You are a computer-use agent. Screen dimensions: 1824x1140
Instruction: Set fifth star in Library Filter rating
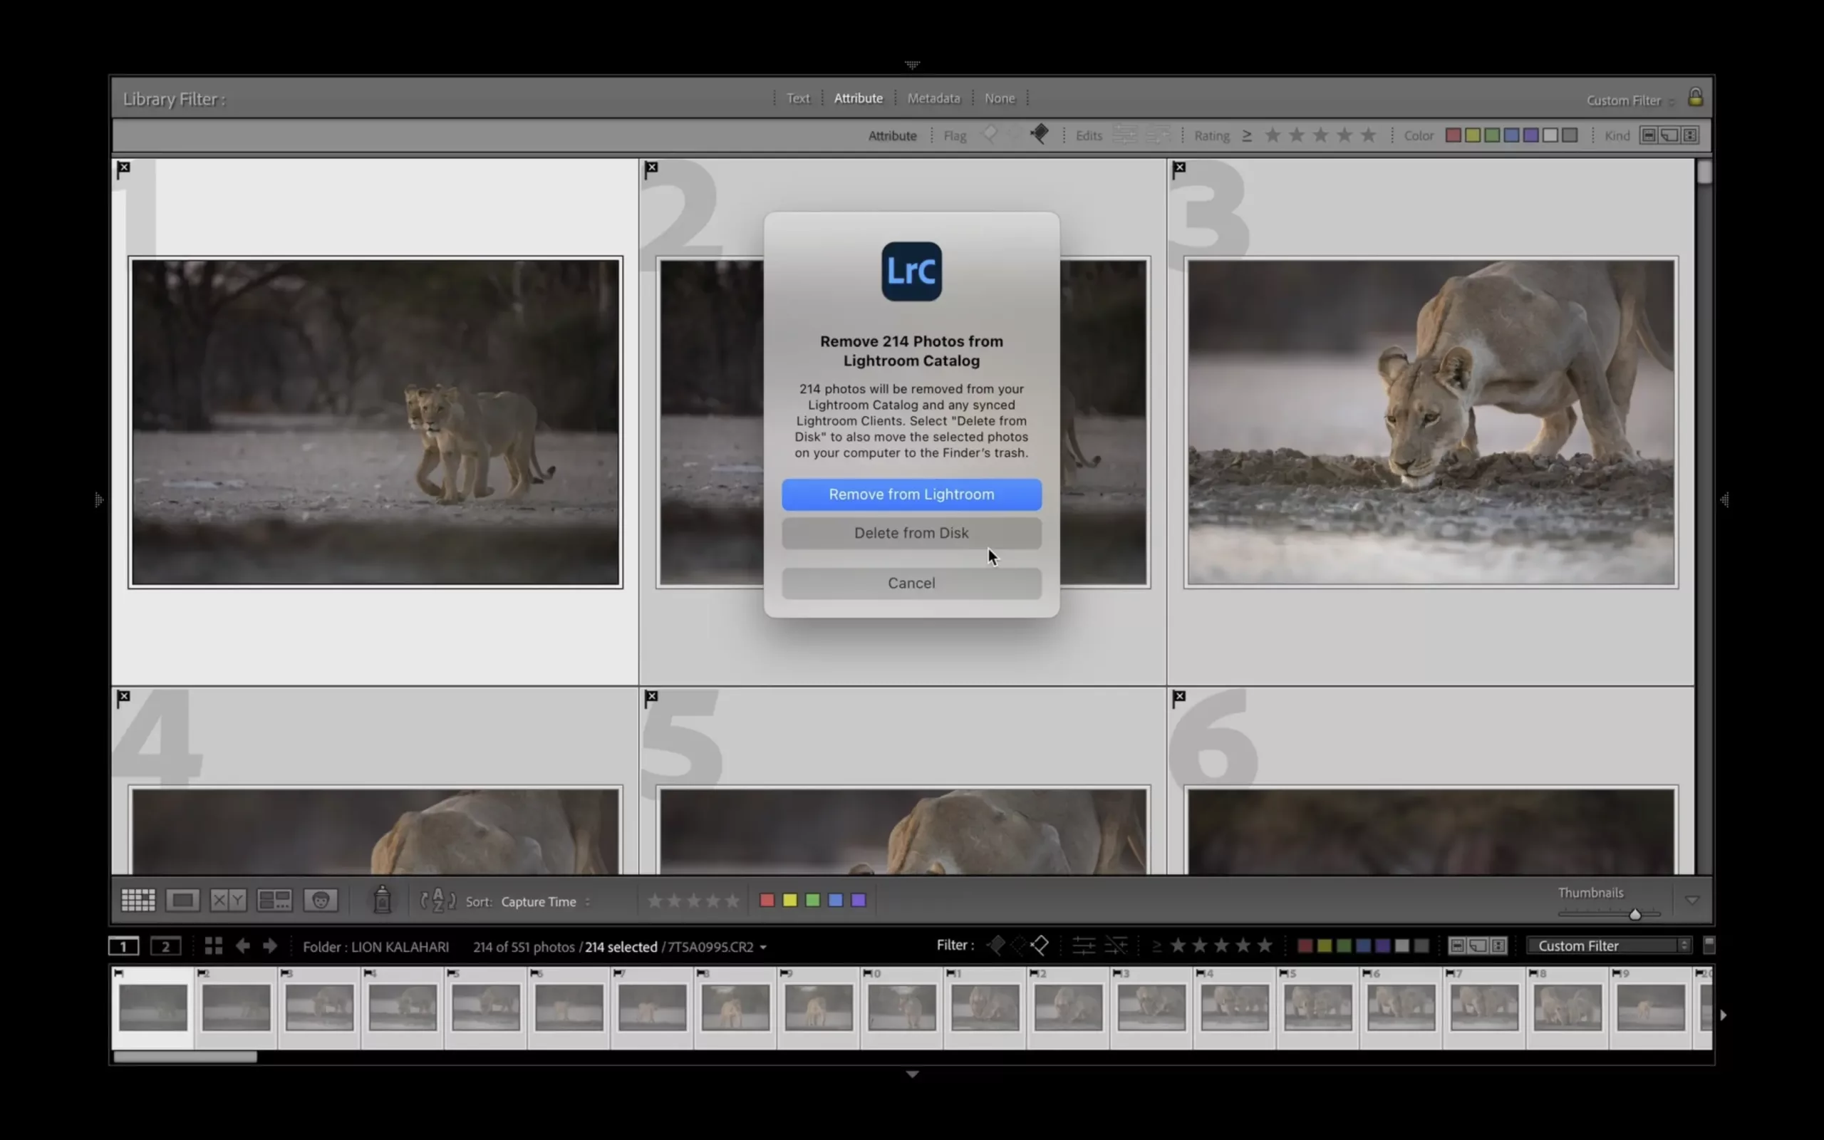pos(1368,135)
